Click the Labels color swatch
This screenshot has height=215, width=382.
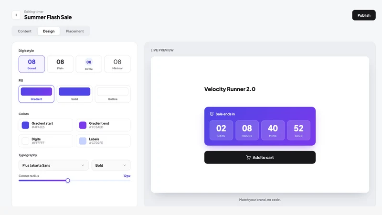pos(83,141)
